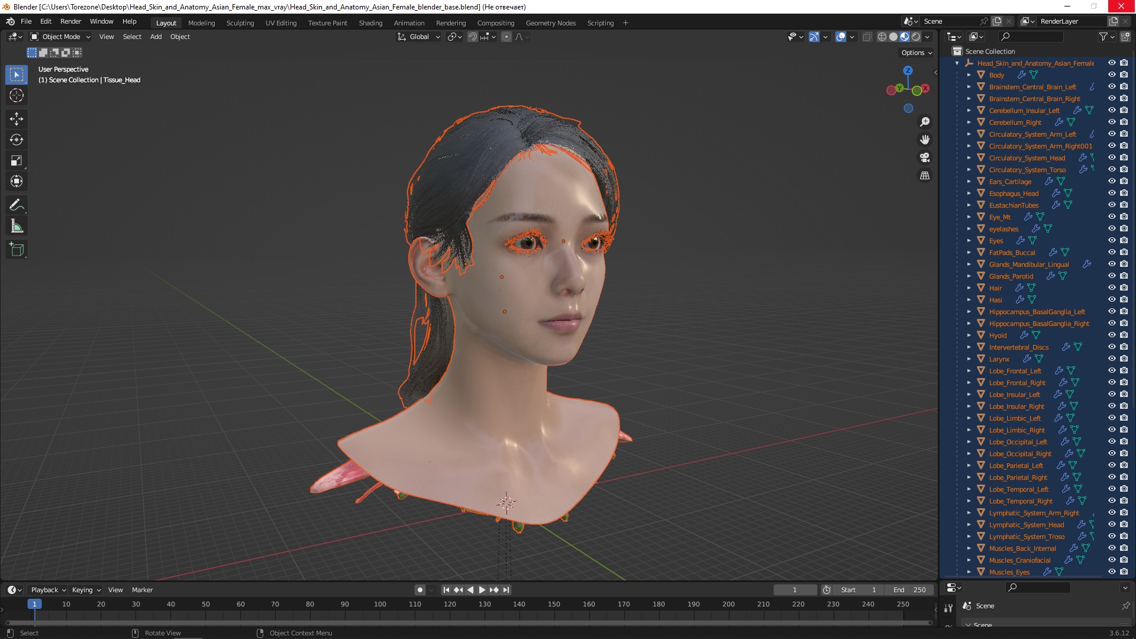Viewport: 1136px width, 639px height.
Task: Open the timeline Marker menu
Action: (x=142, y=590)
